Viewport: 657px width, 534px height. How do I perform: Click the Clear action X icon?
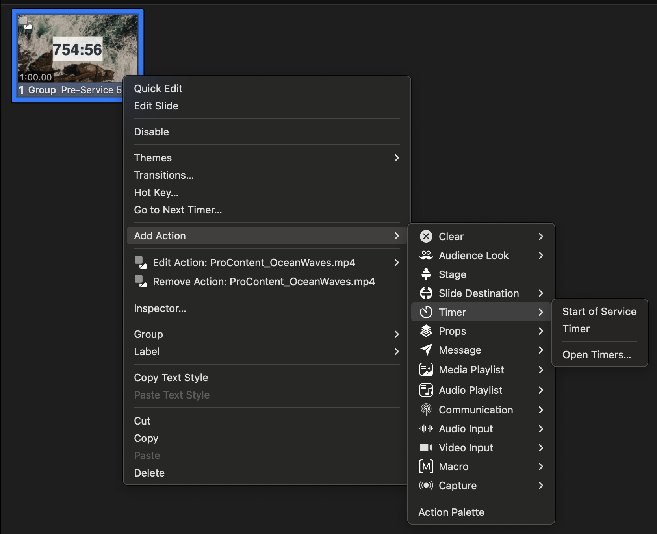tap(426, 236)
